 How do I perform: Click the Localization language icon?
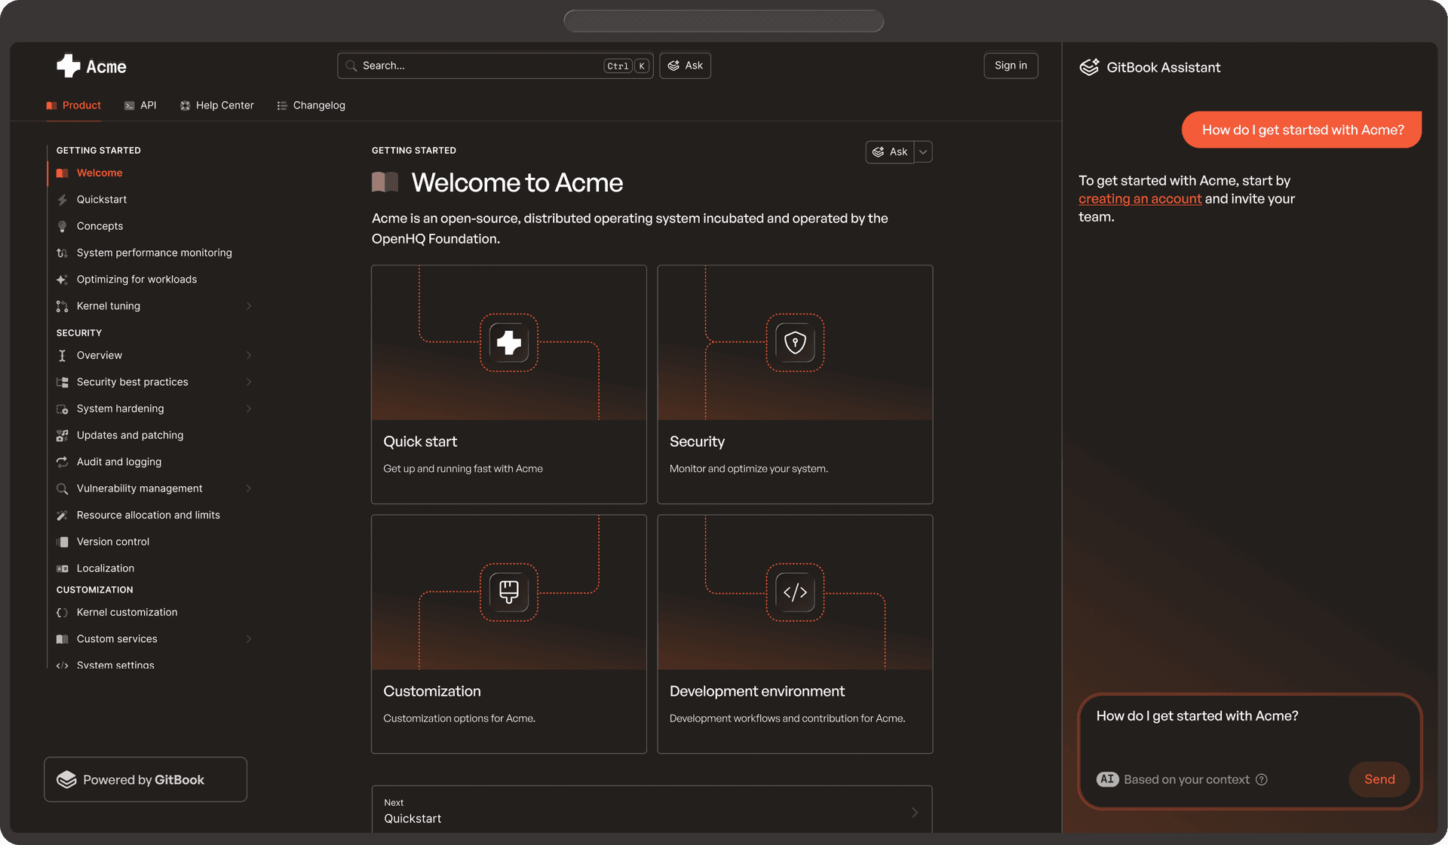[63, 568]
